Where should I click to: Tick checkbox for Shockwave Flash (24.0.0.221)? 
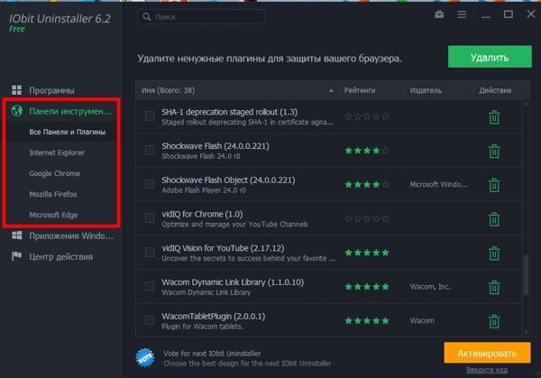coord(150,150)
